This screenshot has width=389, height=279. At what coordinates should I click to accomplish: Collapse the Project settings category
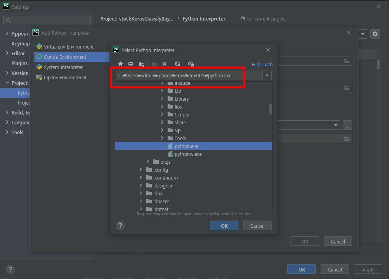7,83
